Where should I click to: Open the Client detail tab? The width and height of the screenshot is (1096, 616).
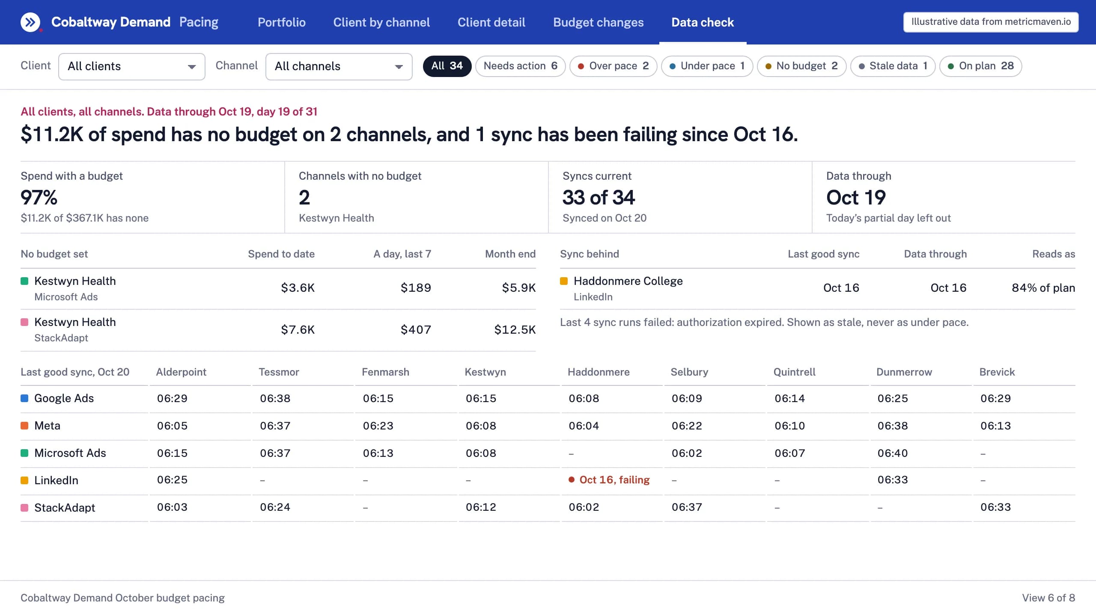click(x=491, y=22)
